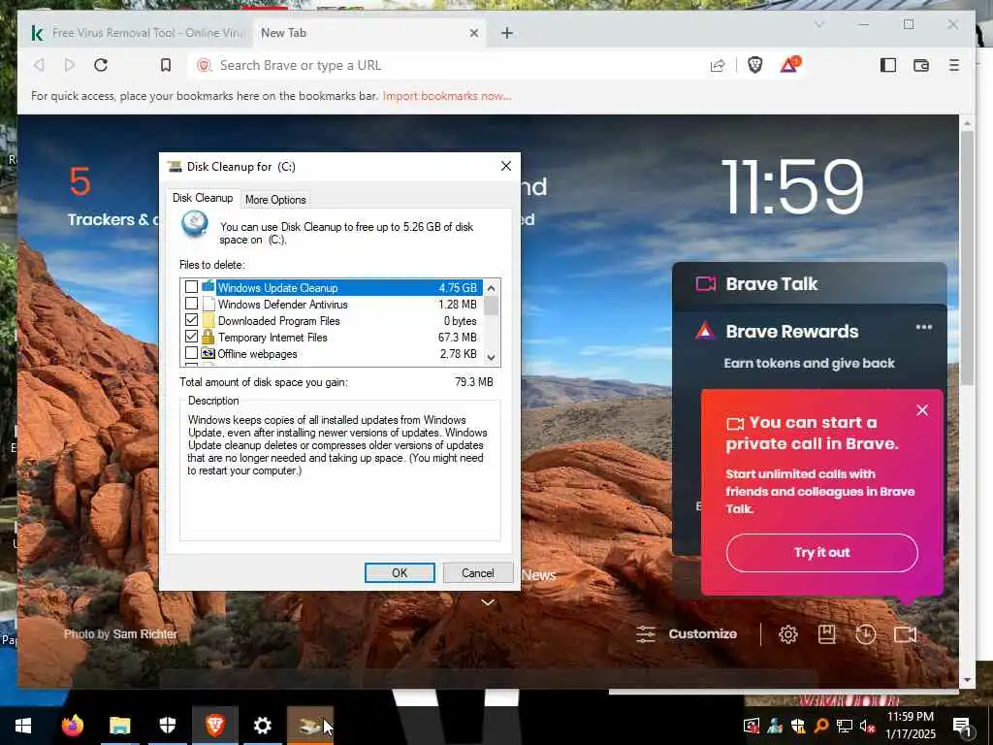Screen dimensions: 993x745
Task: Open the Brave Talk card header
Action: pos(810,284)
